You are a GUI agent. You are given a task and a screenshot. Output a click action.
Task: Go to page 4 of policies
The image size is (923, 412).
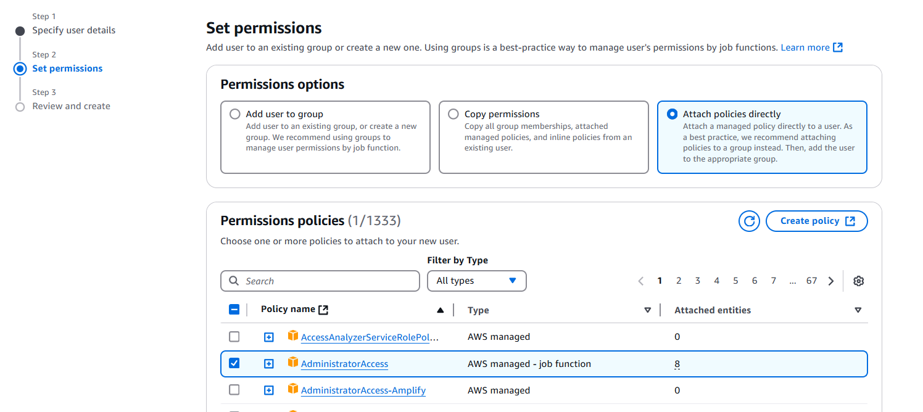click(717, 281)
